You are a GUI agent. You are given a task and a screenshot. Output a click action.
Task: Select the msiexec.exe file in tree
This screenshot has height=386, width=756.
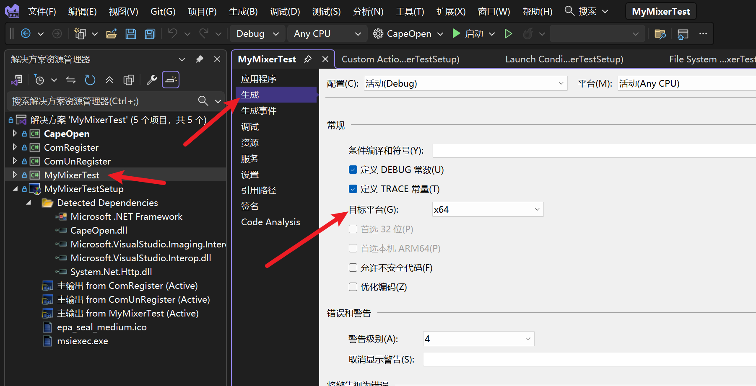point(83,341)
